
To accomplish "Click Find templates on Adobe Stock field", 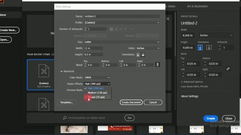I will point(86,118).
